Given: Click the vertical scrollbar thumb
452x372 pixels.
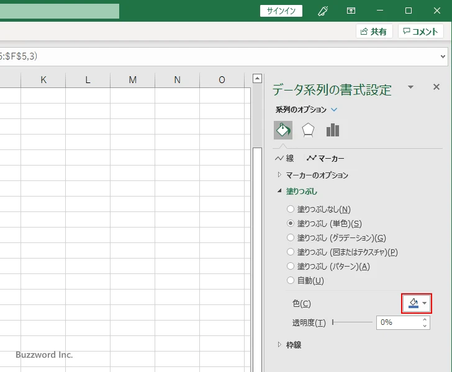Looking at the screenshot, I should (x=257, y=259).
